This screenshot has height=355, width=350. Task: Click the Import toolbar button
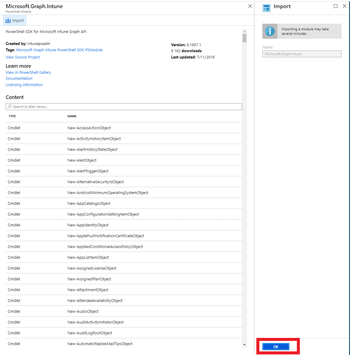coord(15,20)
